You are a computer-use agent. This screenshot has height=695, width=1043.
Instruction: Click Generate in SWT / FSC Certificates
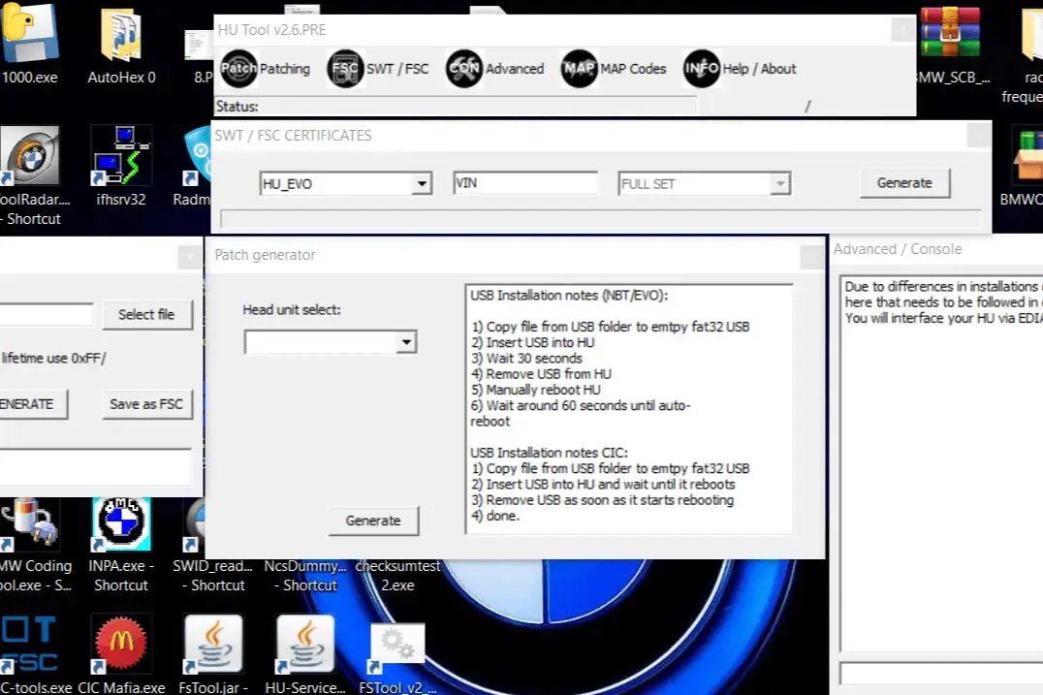(904, 183)
